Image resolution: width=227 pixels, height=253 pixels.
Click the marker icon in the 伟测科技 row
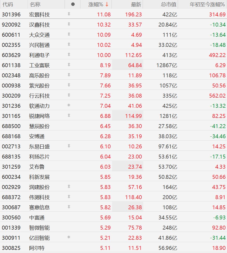[x=69, y=197]
